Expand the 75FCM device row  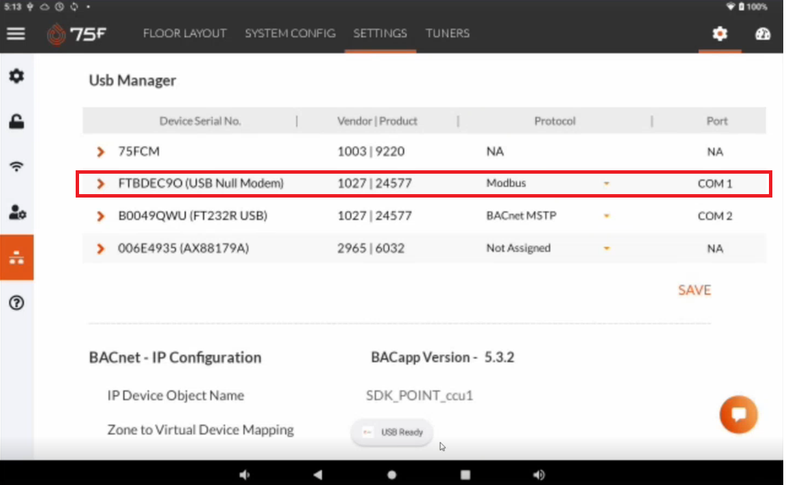101,151
